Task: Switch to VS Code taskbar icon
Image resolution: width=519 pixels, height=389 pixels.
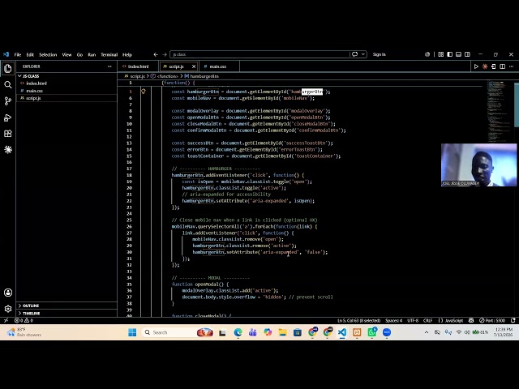Action: coord(342,332)
